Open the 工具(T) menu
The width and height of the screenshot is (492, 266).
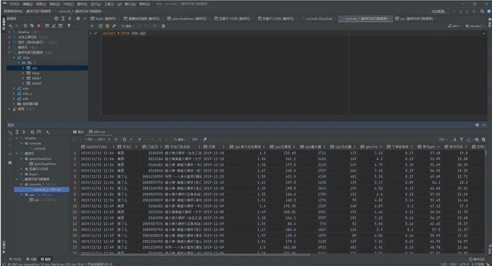click(x=109, y=4)
